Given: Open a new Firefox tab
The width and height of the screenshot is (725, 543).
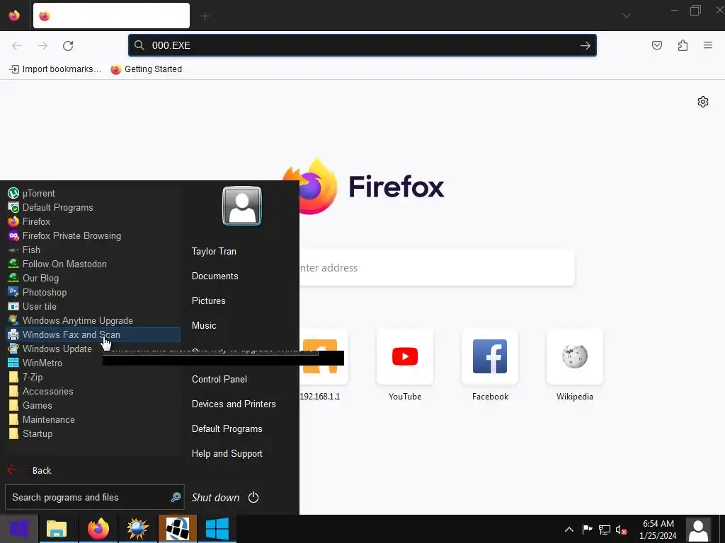Looking at the screenshot, I should click(x=205, y=16).
